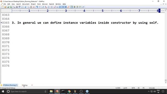Click the Save All toolbar icon

point(11,7)
